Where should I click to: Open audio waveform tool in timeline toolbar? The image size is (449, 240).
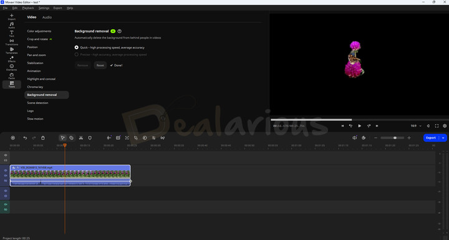tap(109, 138)
